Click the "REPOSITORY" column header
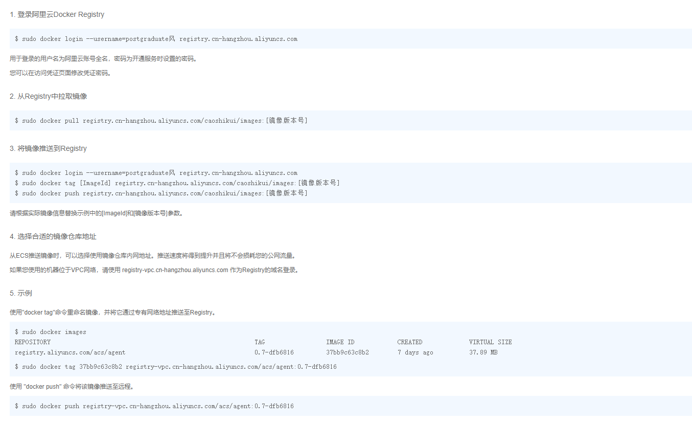 click(33, 342)
